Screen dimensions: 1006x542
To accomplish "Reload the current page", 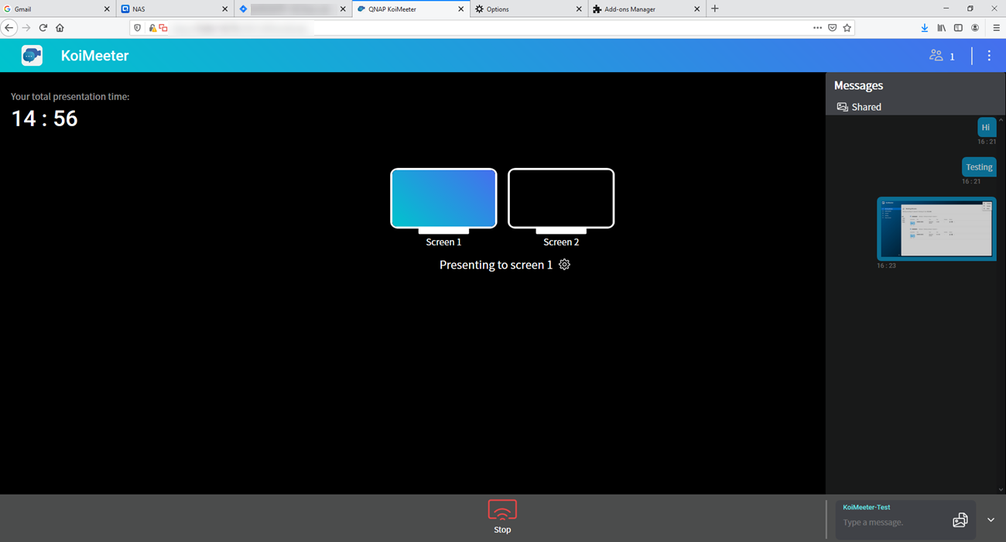I will [x=43, y=28].
